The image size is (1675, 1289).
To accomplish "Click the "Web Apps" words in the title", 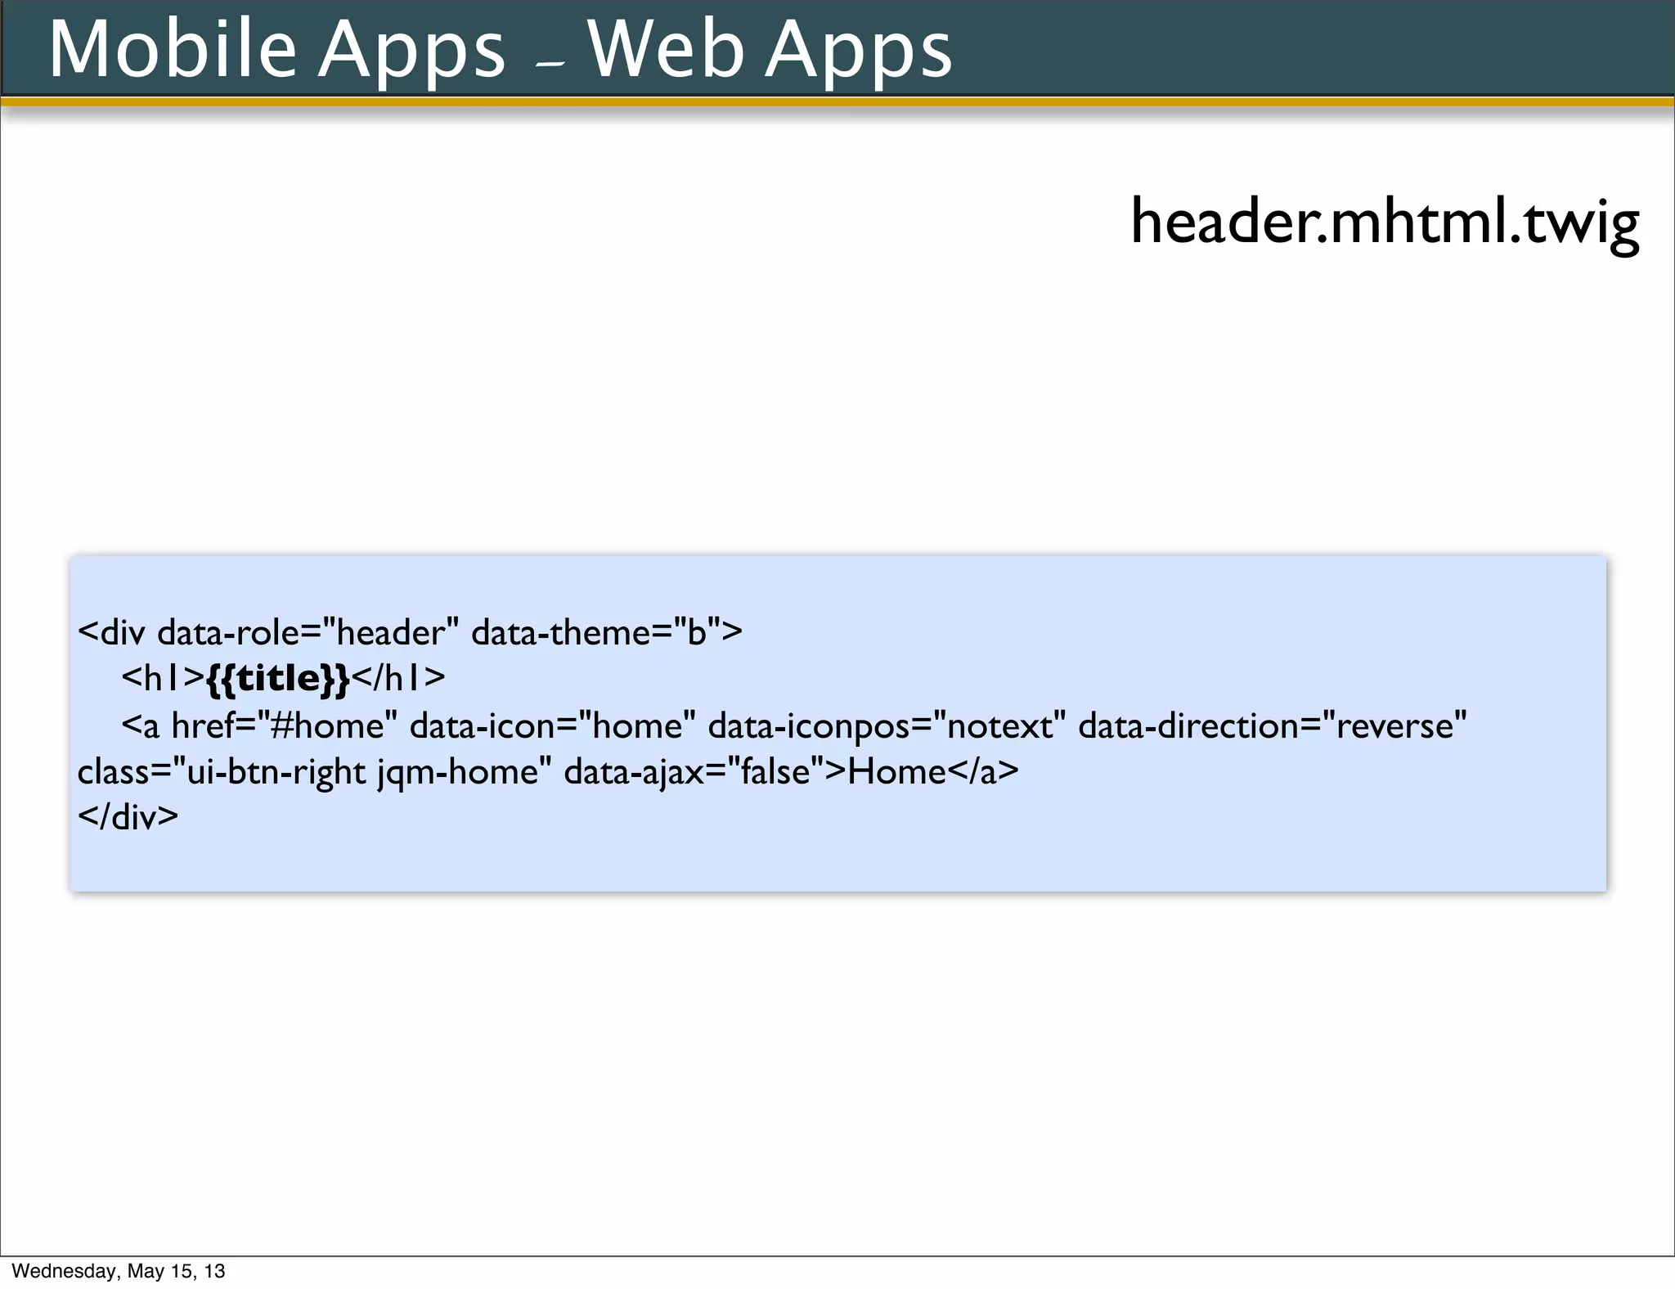I will pos(769,49).
